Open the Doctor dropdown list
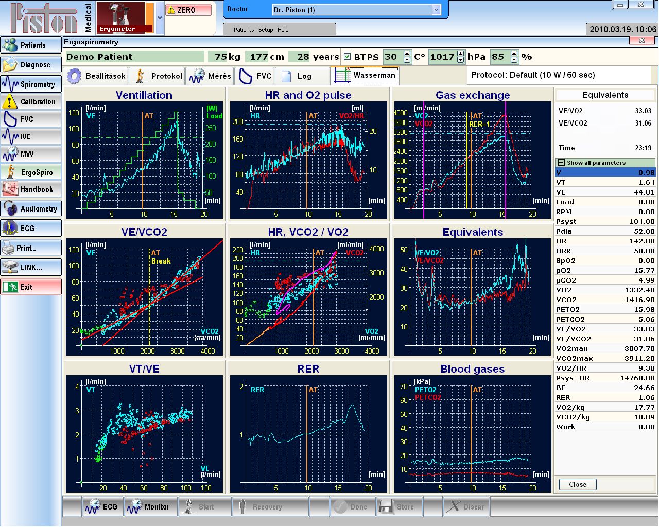The width and height of the screenshot is (659, 527). (x=437, y=10)
